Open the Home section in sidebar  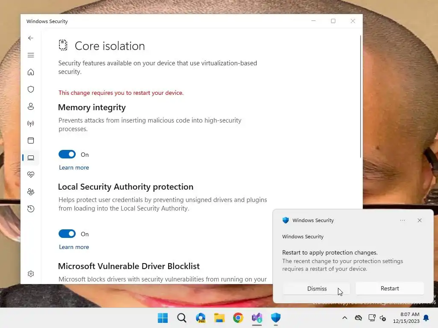click(31, 72)
